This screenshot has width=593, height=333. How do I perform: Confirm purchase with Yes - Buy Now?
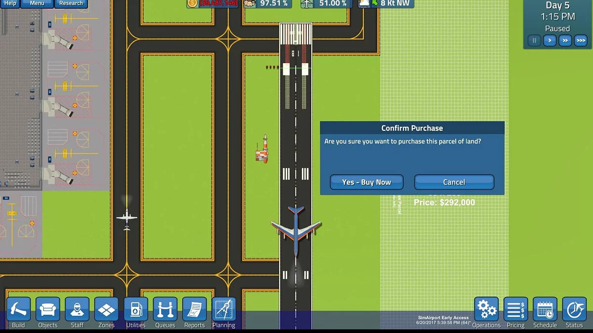point(366,182)
